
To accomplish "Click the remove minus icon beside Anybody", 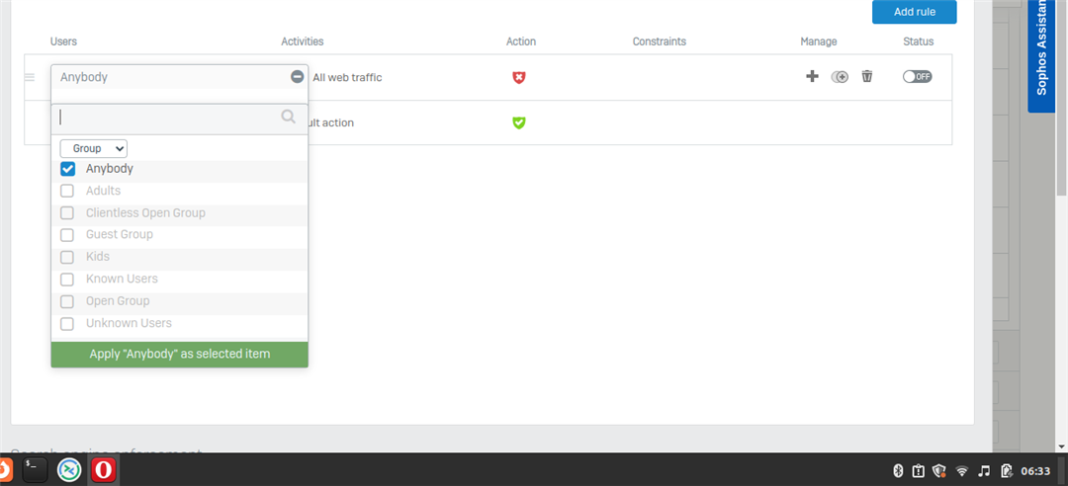I will [x=297, y=77].
